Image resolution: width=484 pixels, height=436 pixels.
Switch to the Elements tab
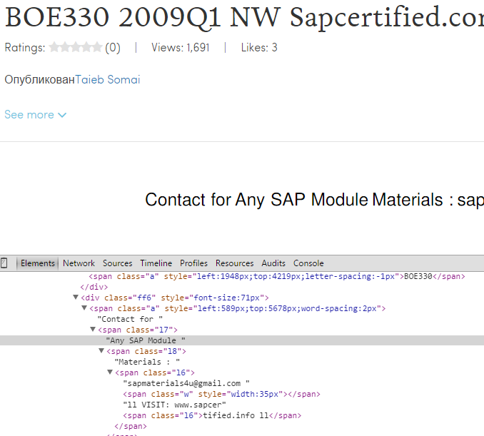point(38,263)
